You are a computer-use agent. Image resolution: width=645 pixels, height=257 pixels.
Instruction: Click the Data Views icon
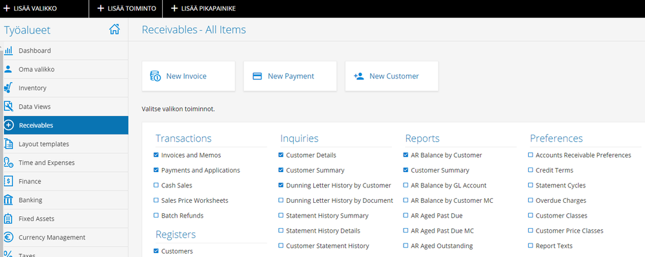(x=8, y=107)
